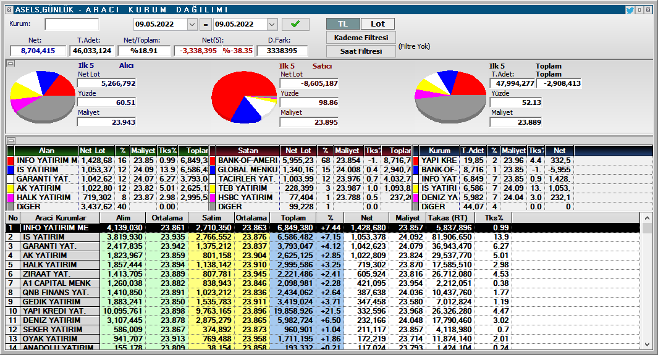The width and height of the screenshot is (658, 355).
Task: Click the Alıcı pie chart
Action: click(43, 97)
